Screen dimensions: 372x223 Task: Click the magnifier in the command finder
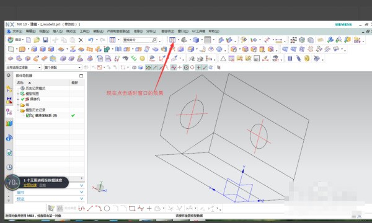click(154, 40)
